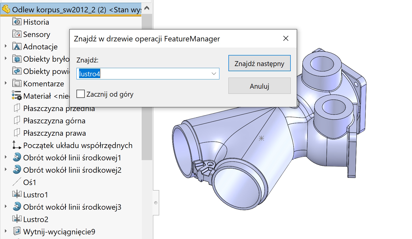Click the Anuluj button
This screenshot has width=412, height=239.
pos(259,86)
